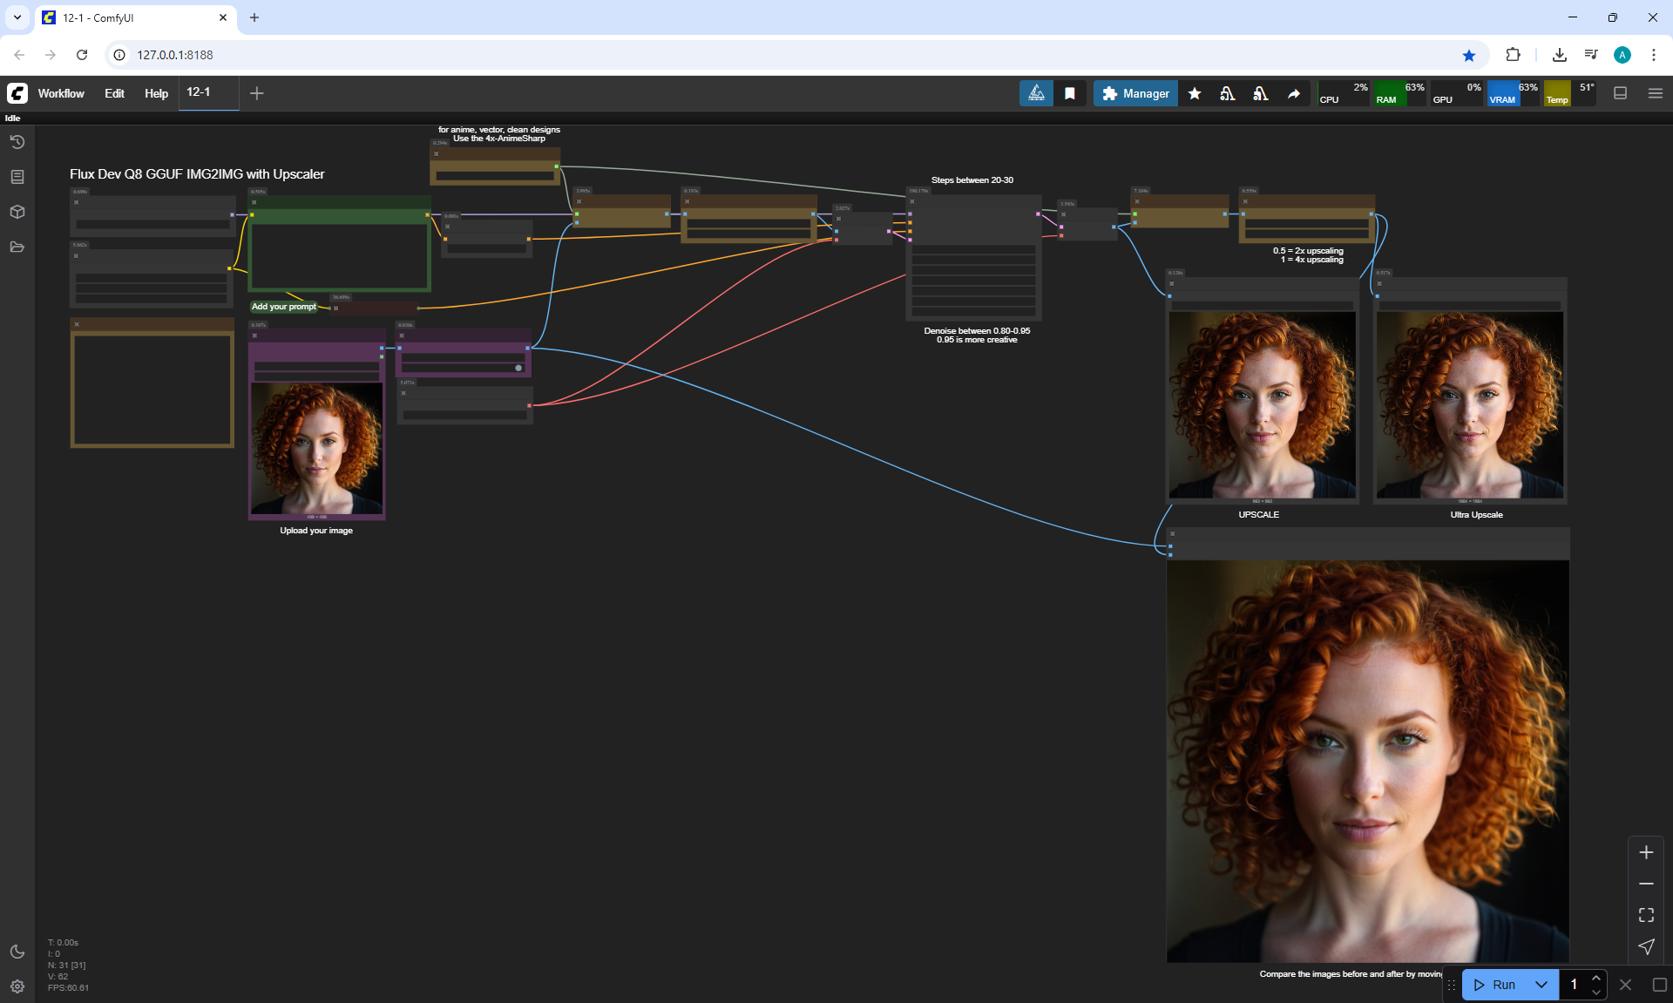
Task: Toggle dark theme moon icon
Action: pyautogui.click(x=17, y=952)
